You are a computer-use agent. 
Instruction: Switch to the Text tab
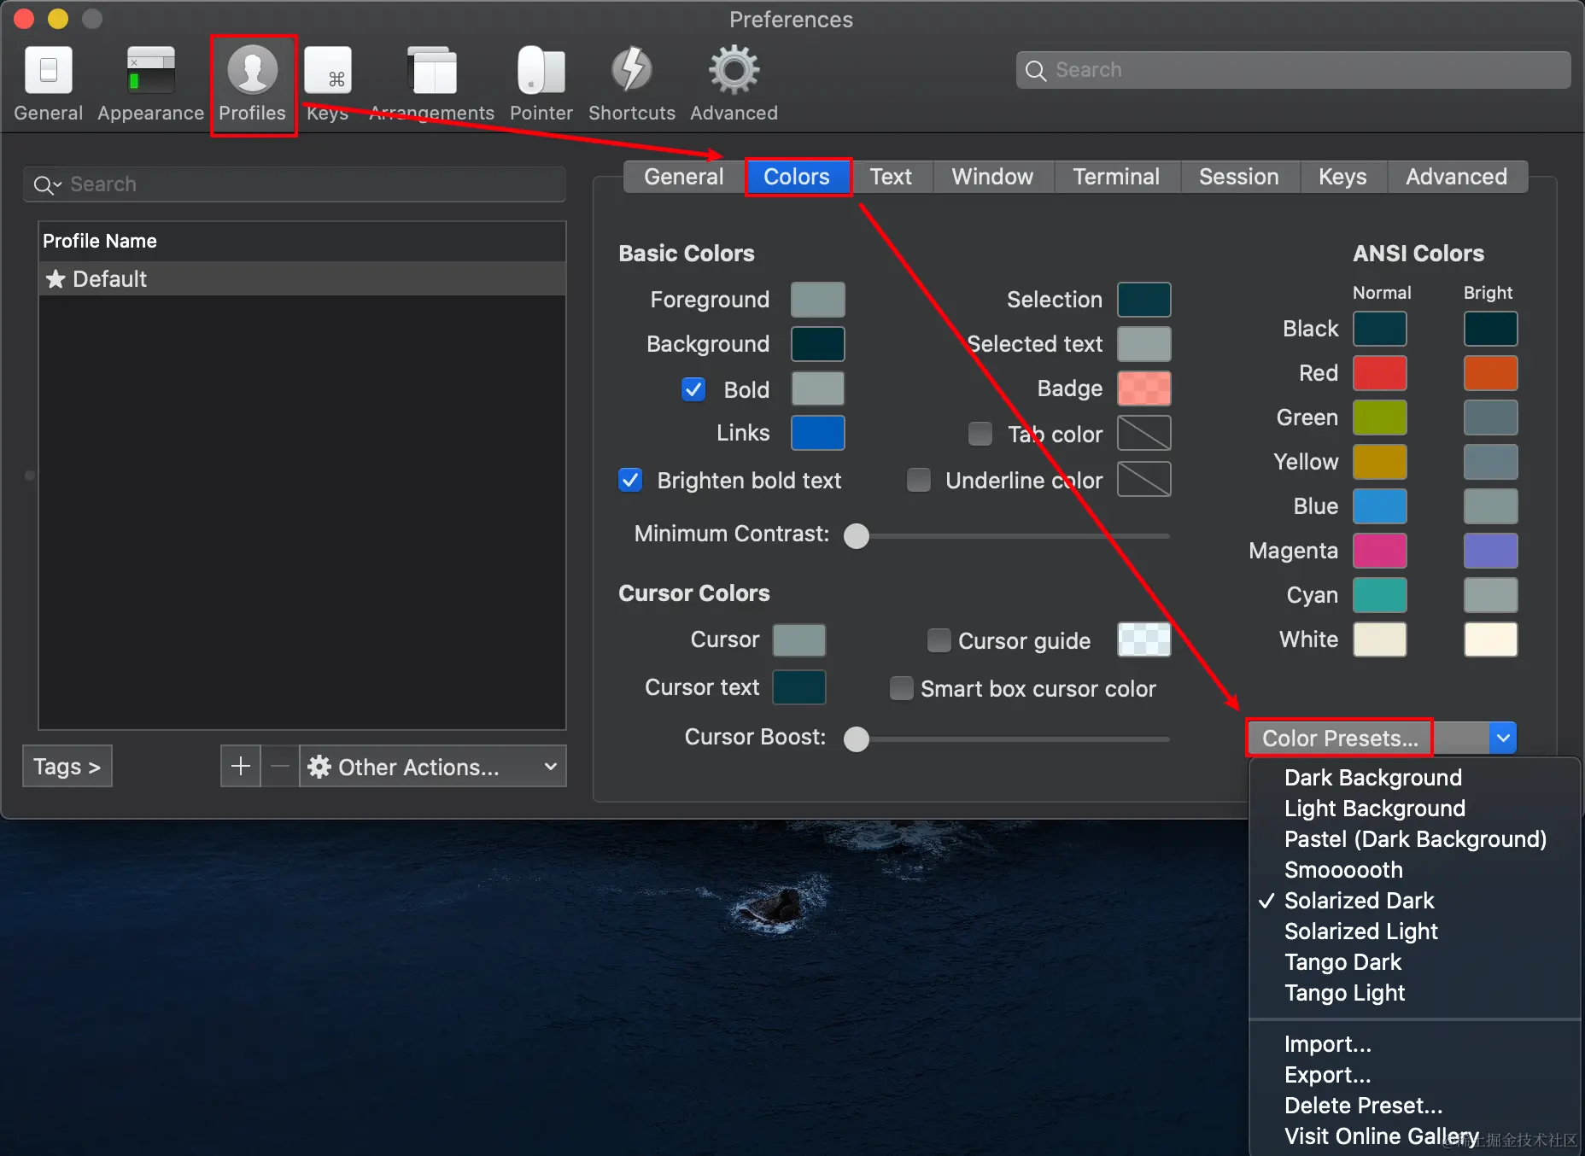[x=891, y=177]
